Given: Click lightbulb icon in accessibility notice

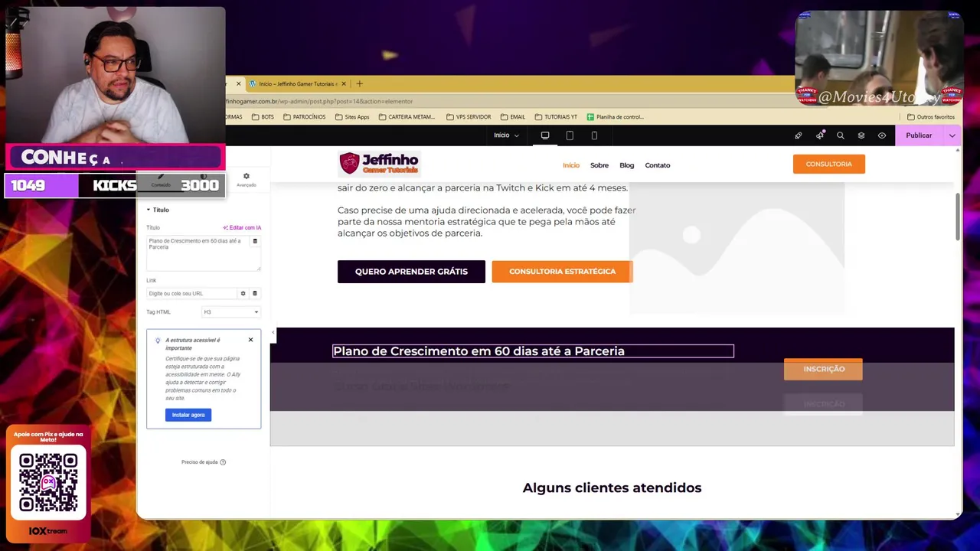Looking at the screenshot, I should pyautogui.click(x=158, y=341).
